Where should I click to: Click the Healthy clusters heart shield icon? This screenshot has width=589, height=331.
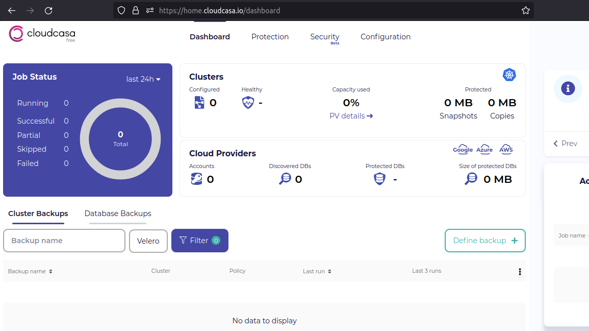(248, 102)
